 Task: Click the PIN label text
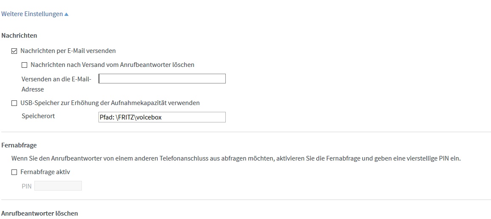[27, 186]
